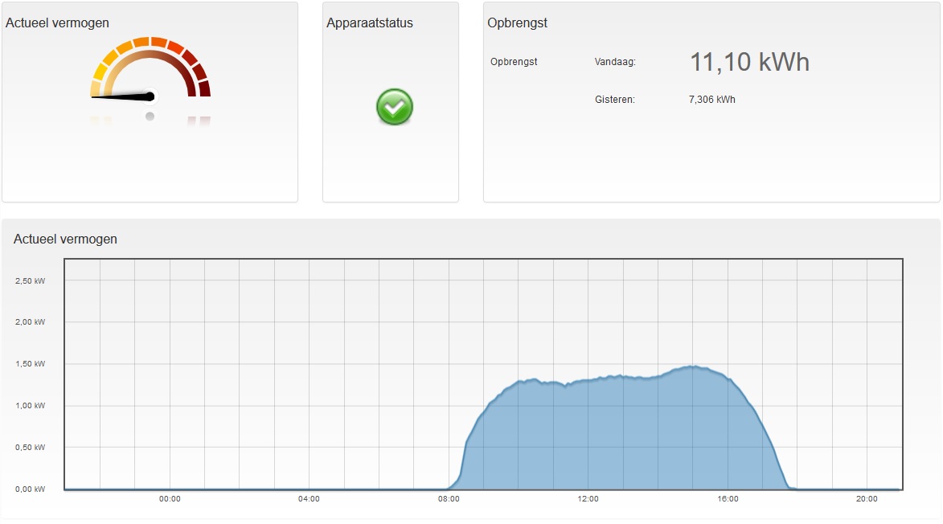Select the 'Apparaatstatus' panel title
The height and width of the screenshot is (524, 943).
click(x=369, y=23)
